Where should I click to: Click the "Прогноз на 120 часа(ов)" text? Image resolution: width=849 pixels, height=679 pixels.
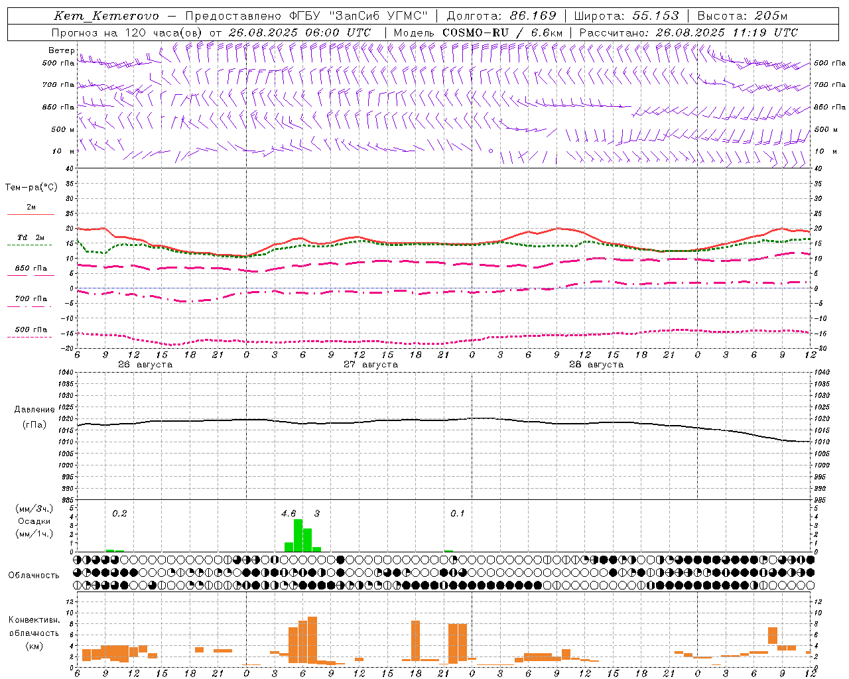pyautogui.click(x=128, y=32)
